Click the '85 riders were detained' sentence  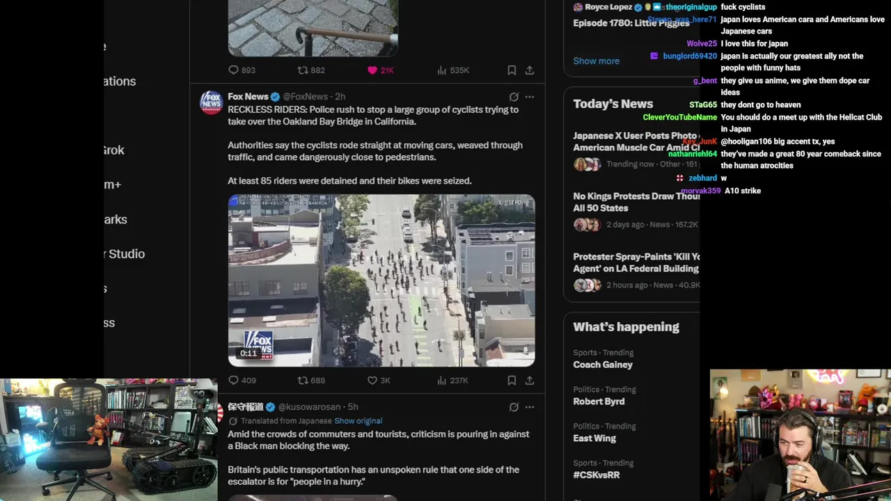click(x=349, y=181)
